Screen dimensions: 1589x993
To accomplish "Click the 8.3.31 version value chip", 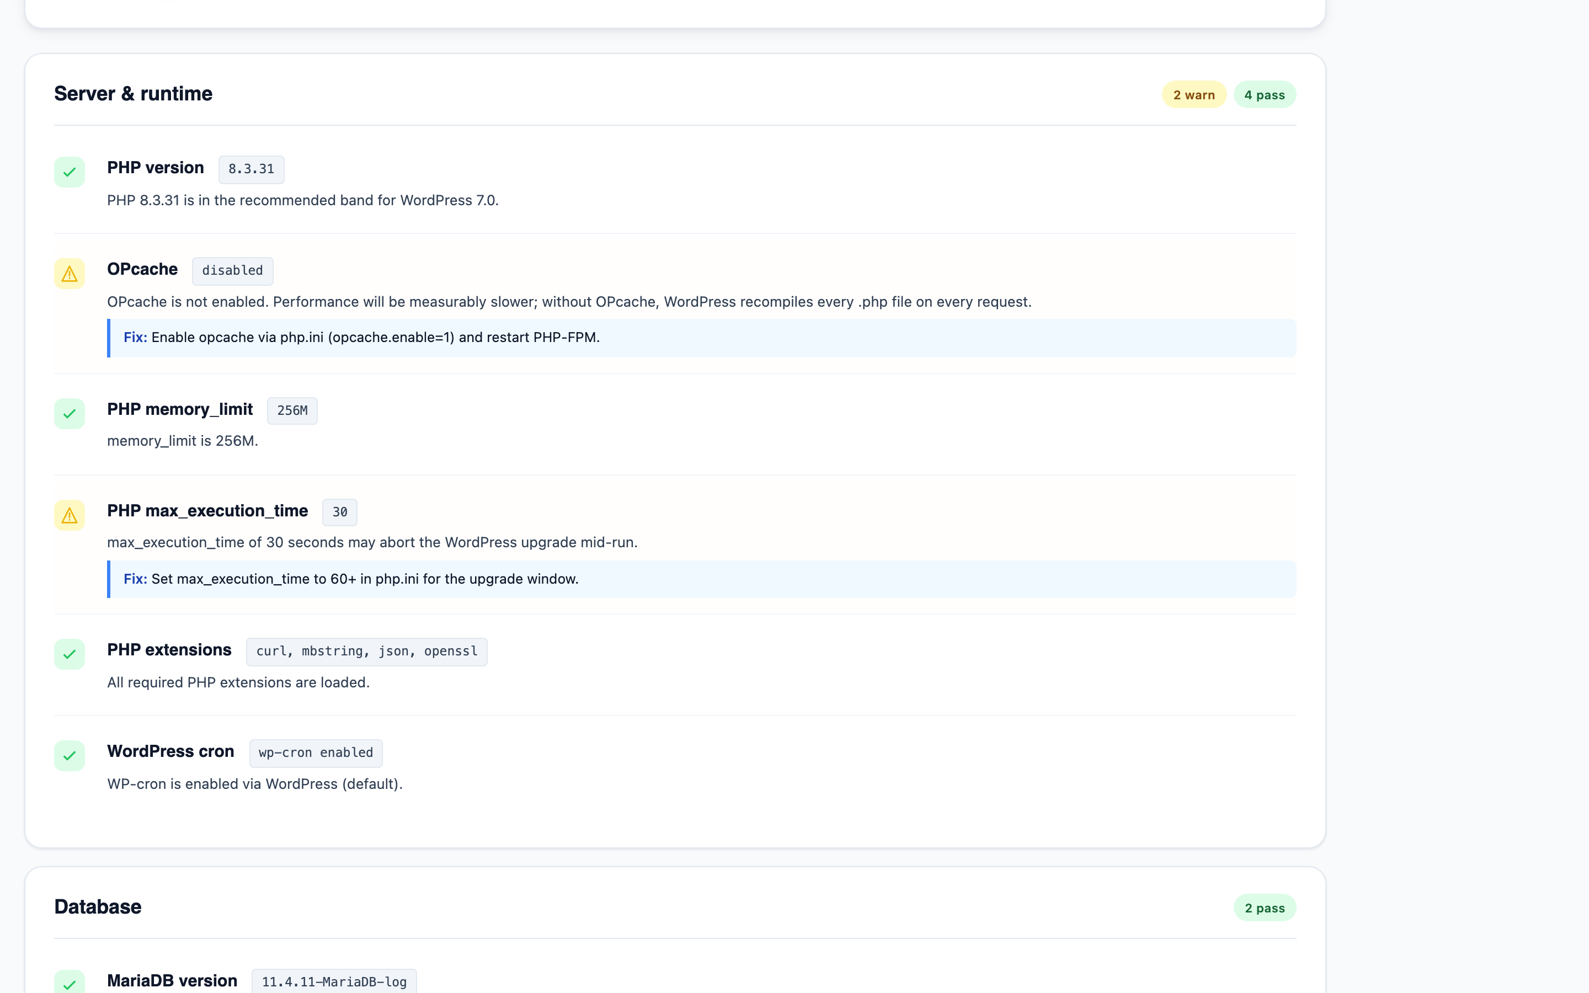I will tap(251, 169).
